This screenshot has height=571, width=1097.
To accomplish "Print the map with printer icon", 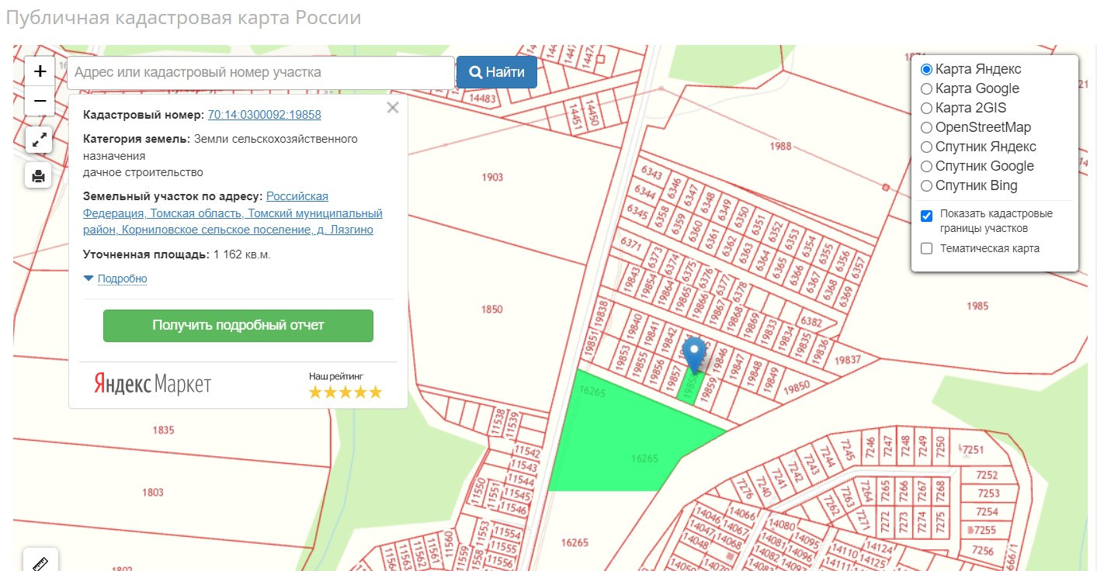I will click(39, 175).
